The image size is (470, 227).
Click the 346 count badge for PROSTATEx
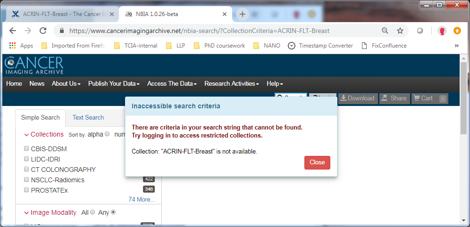[149, 189]
